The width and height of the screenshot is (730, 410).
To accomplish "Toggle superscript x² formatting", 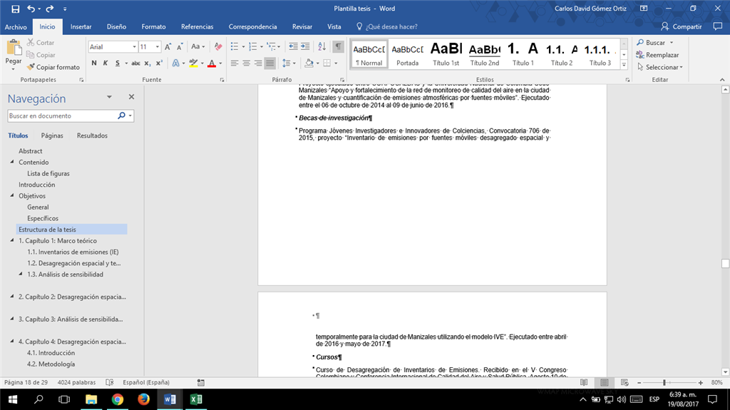I will click(159, 63).
